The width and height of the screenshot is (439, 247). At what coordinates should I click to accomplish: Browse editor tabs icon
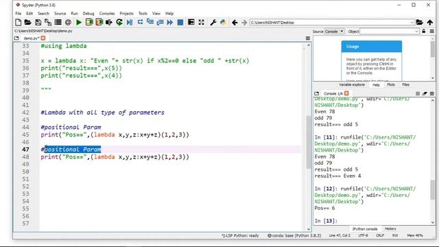tap(16, 38)
